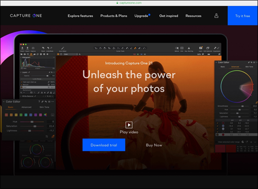Click the Saturation slider in left Color Editor

click(x=32, y=126)
